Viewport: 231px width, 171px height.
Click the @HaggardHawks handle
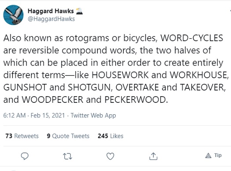coord(51,19)
